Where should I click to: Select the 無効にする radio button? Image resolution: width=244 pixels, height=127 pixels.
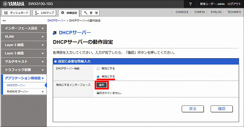[x=98, y=68]
